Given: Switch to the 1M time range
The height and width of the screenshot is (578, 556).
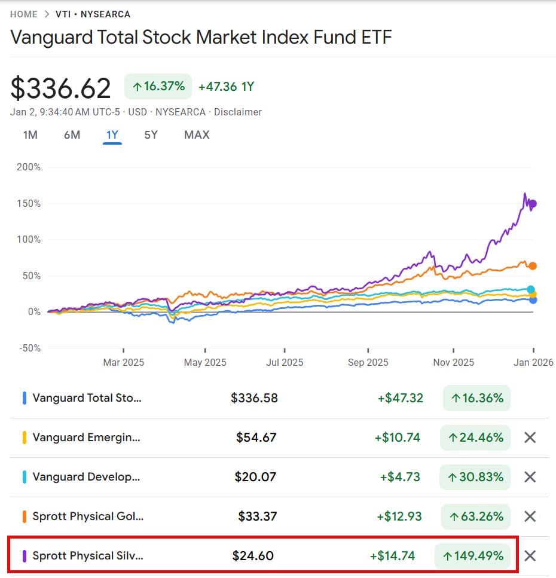Looking at the screenshot, I should click(x=29, y=135).
